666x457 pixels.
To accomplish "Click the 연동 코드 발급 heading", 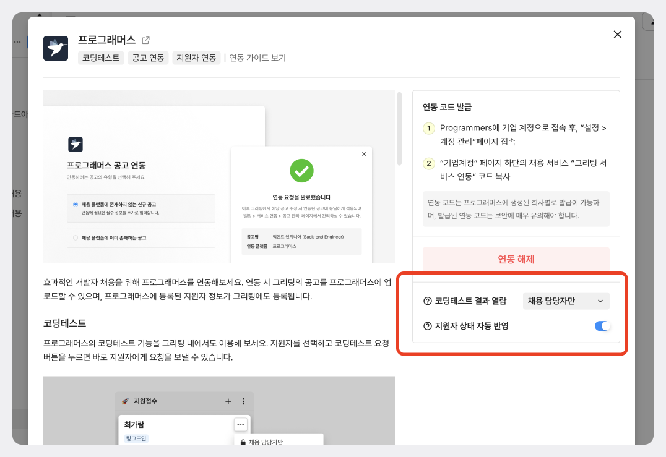I will [x=447, y=107].
